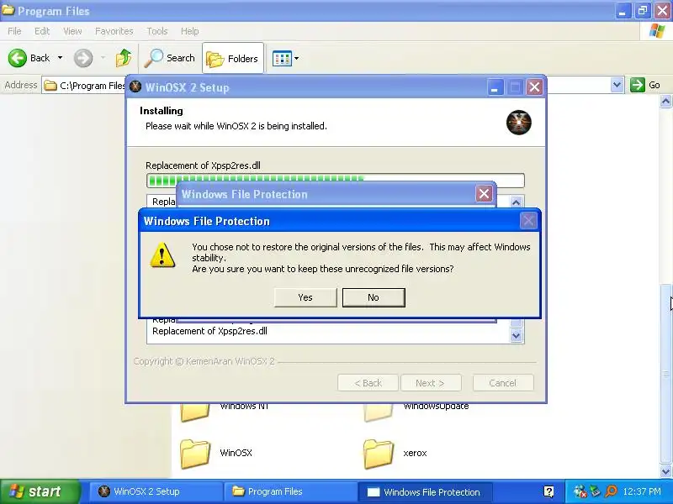Open the Edit menu
The height and width of the screenshot is (504, 673).
point(42,31)
